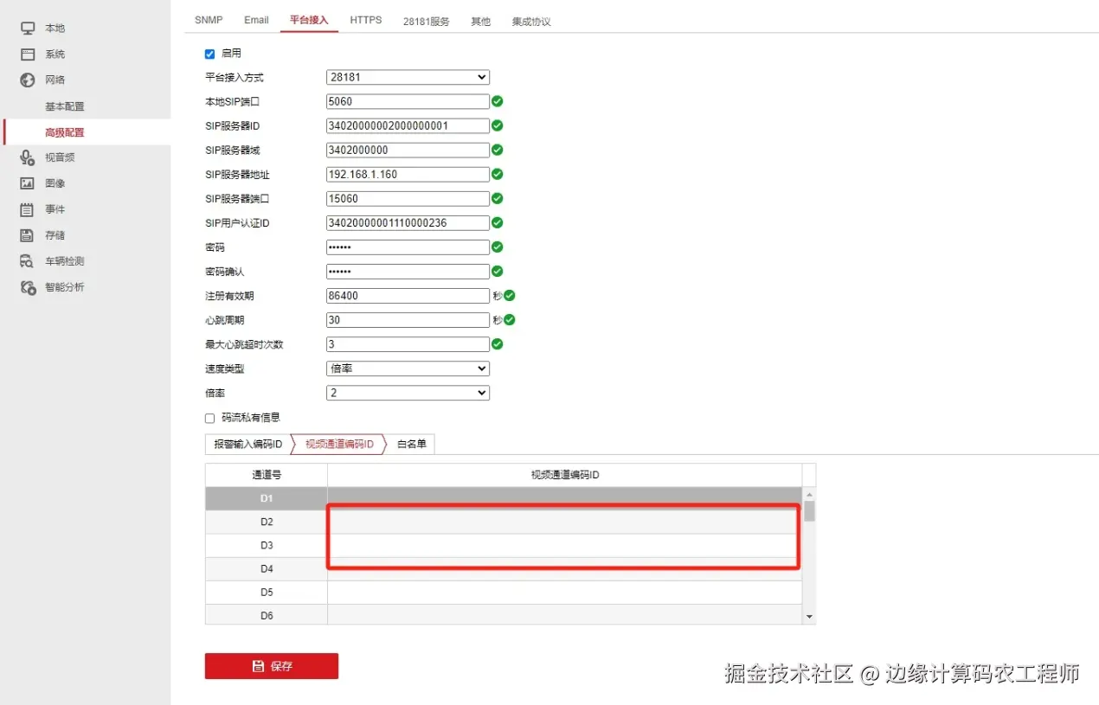Click green check beside 最大心跳超时次数

[x=498, y=344]
